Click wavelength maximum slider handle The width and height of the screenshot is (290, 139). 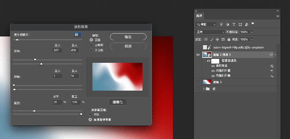[41, 64]
